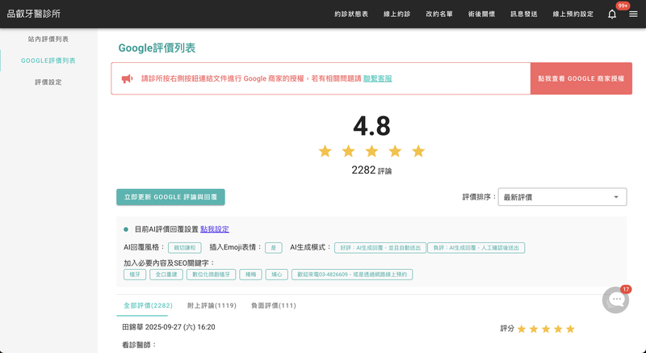Click the first star under the 4.8 rating
Screen dimensions: 646x353
point(325,151)
